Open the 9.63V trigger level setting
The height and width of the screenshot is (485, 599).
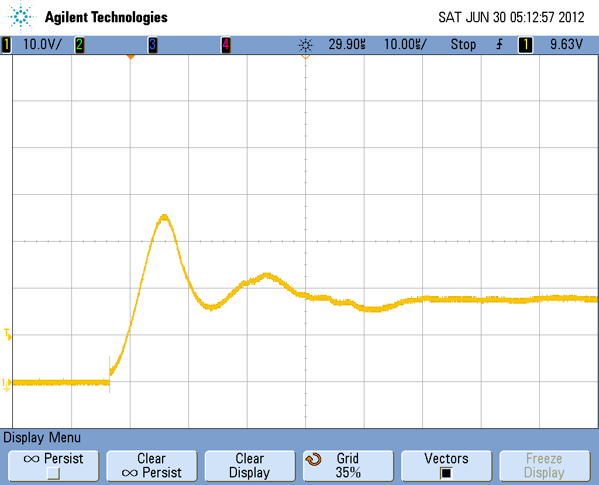pyautogui.click(x=566, y=44)
